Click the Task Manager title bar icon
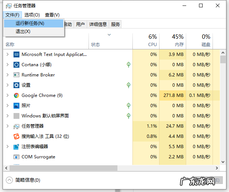Screen dimensions: 229x192 click(x=9, y=6)
